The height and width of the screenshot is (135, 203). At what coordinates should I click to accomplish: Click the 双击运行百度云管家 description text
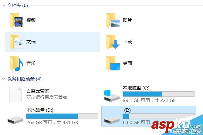(47, 97)
